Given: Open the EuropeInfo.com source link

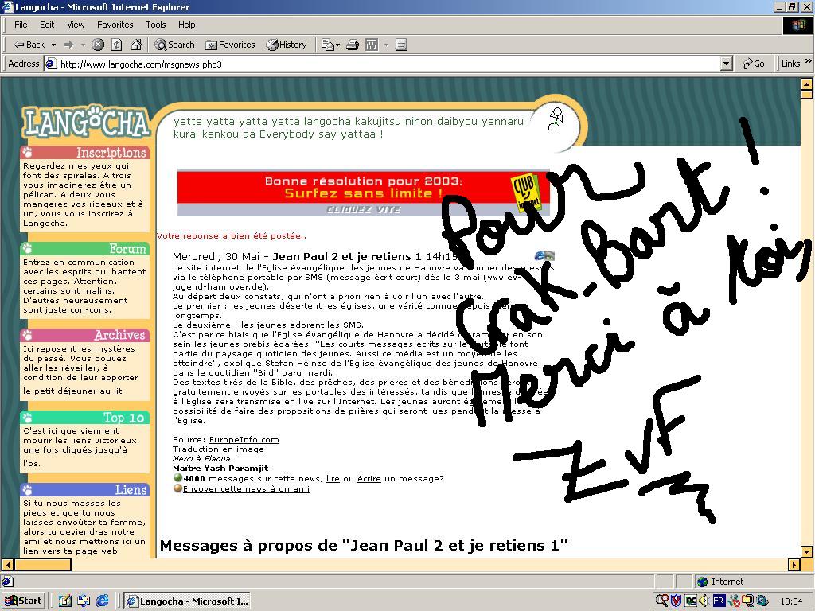Looking at the screenshot, I should point(244,439).
